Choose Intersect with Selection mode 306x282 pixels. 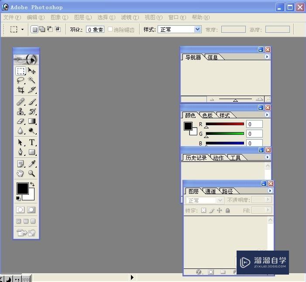click(58, 30)
